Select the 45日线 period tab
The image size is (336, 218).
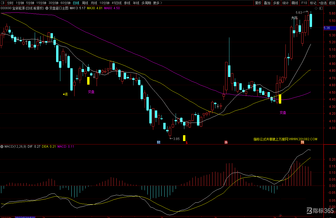117,3
